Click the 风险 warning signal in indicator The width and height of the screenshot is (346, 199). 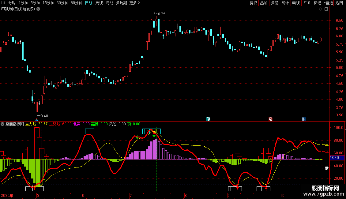click(x=153, y=131)
